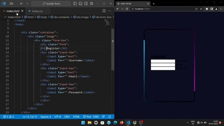Change line endings via 'CRLF' status item
Image resolution: width=224 pixels, height=126 pixels.
[67, 117]
